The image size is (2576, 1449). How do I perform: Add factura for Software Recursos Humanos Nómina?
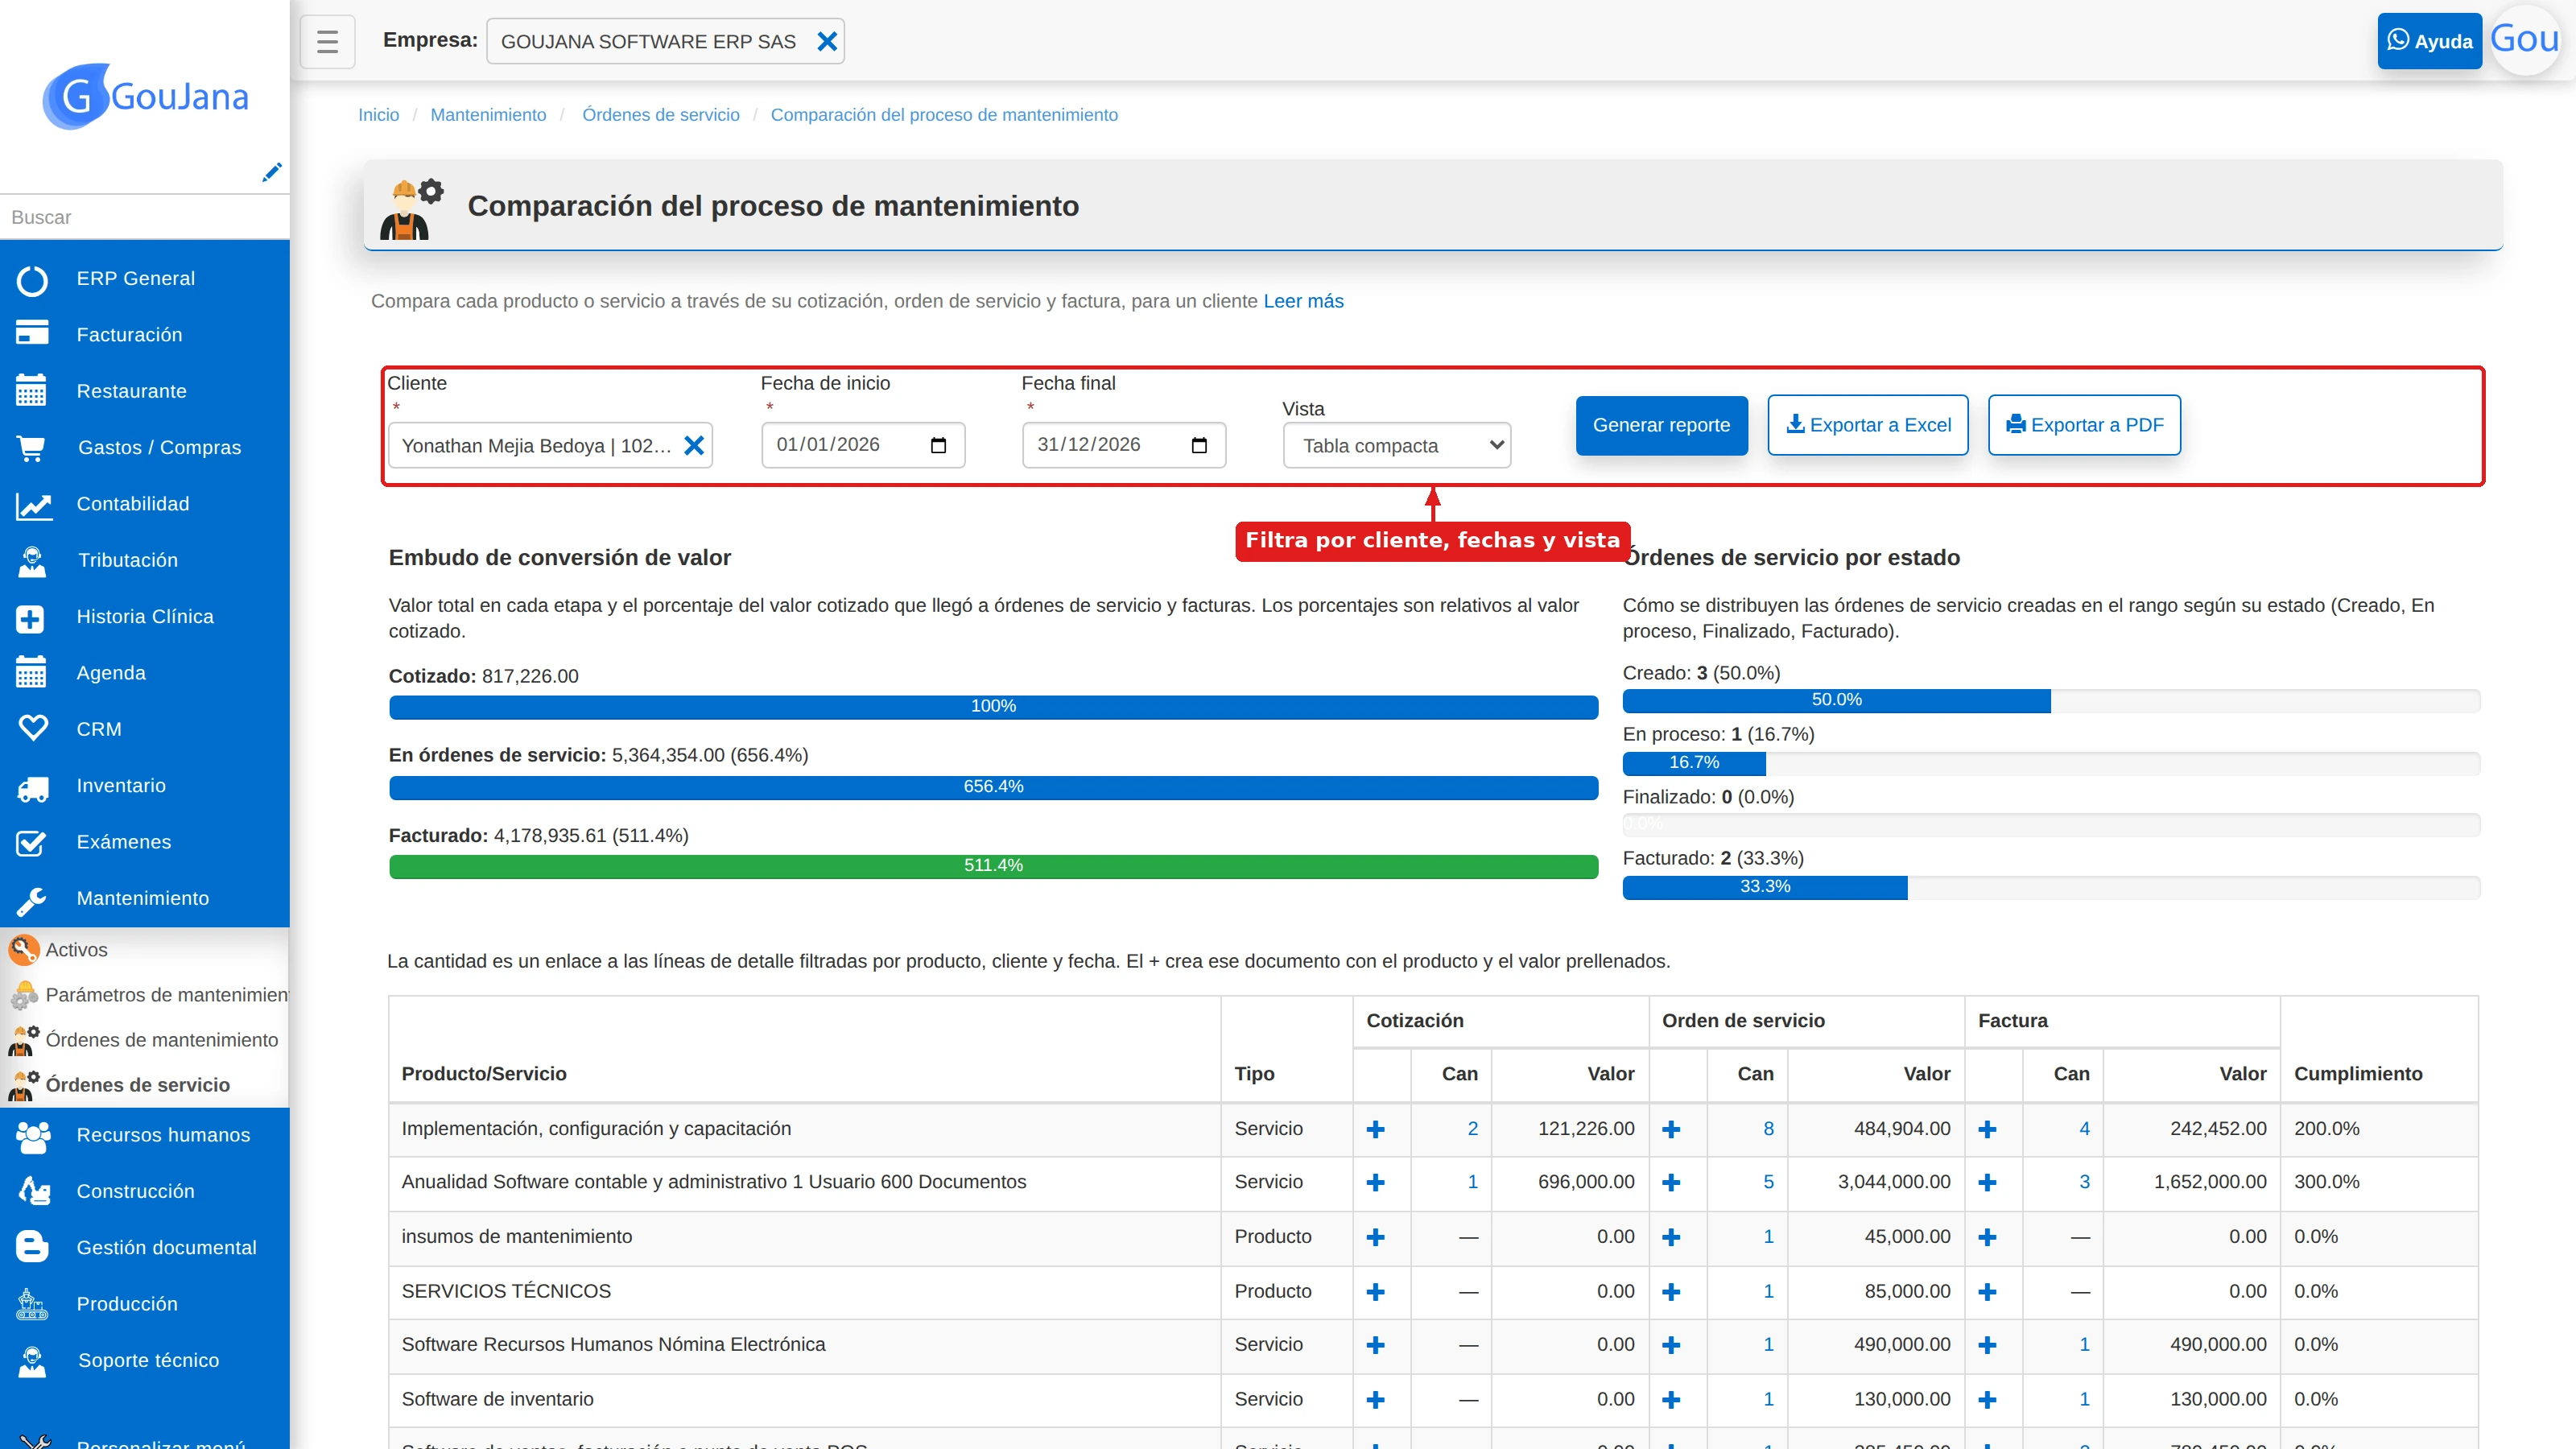[x=1987, y=1345]
